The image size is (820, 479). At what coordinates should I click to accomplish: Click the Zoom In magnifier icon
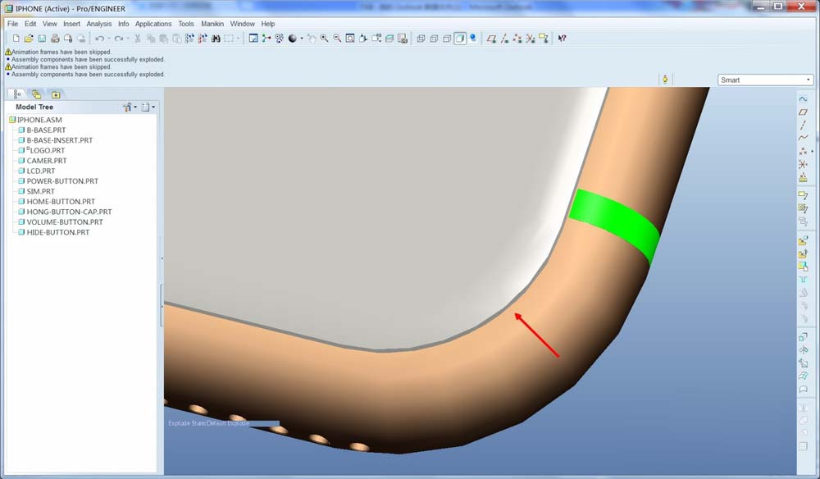click(324, 39)
